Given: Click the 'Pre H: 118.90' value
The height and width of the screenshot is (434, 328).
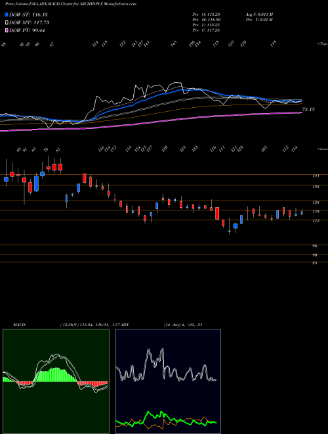Looking at the screenshot, I should [x=206, y=20].
